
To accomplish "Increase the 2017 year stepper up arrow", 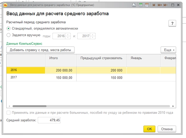I will (93, 34).
